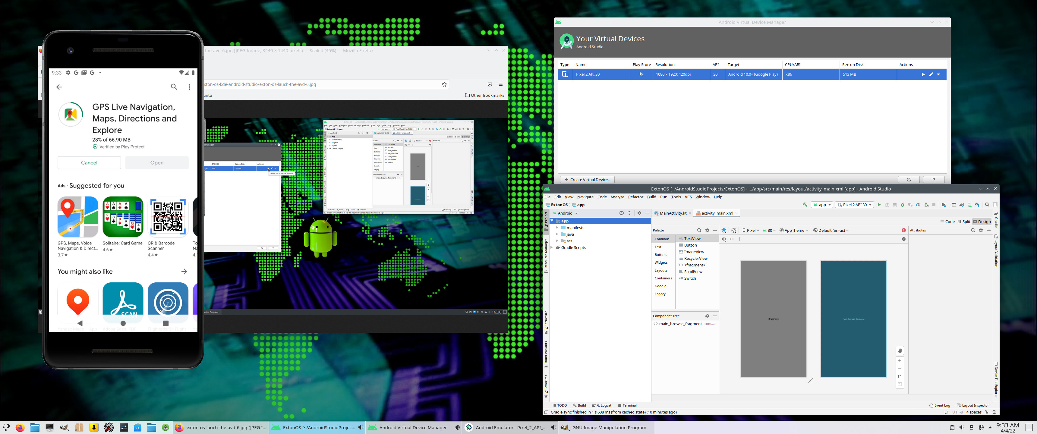Image resolution: width=1037 pixels, height=434 pixels.
Task: Expand Gradle Scripts node
Action: tap(552, 248)
